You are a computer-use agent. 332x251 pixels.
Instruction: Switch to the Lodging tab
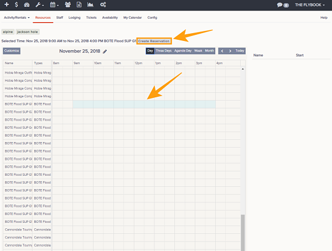tap(74, 18)
